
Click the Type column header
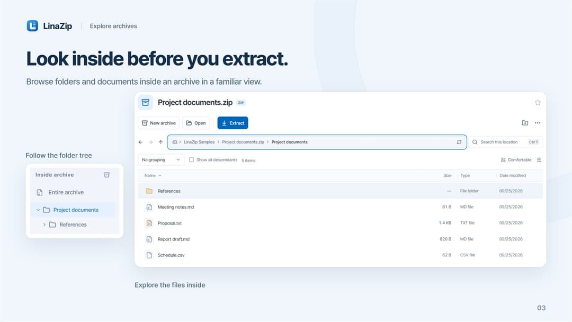pyautogui.click(x=465, y=175)
